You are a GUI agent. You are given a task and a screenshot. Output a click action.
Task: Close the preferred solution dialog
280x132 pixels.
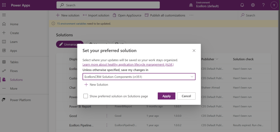point(194,51)
